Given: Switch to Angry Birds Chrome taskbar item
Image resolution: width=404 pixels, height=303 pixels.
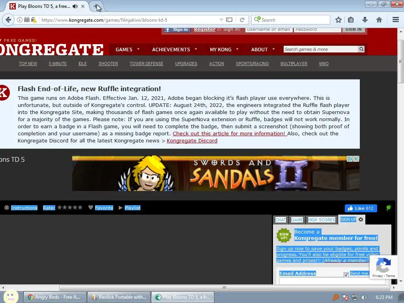Looking at the screenshot, I should (54, 297).
